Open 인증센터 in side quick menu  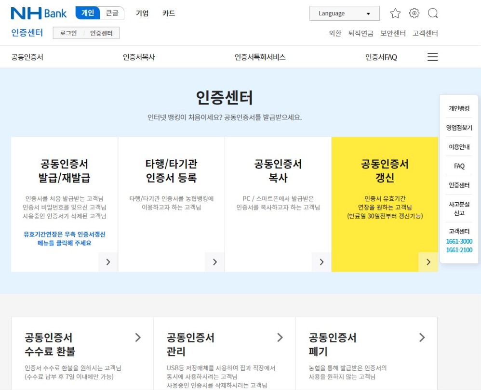coord(459,185)
